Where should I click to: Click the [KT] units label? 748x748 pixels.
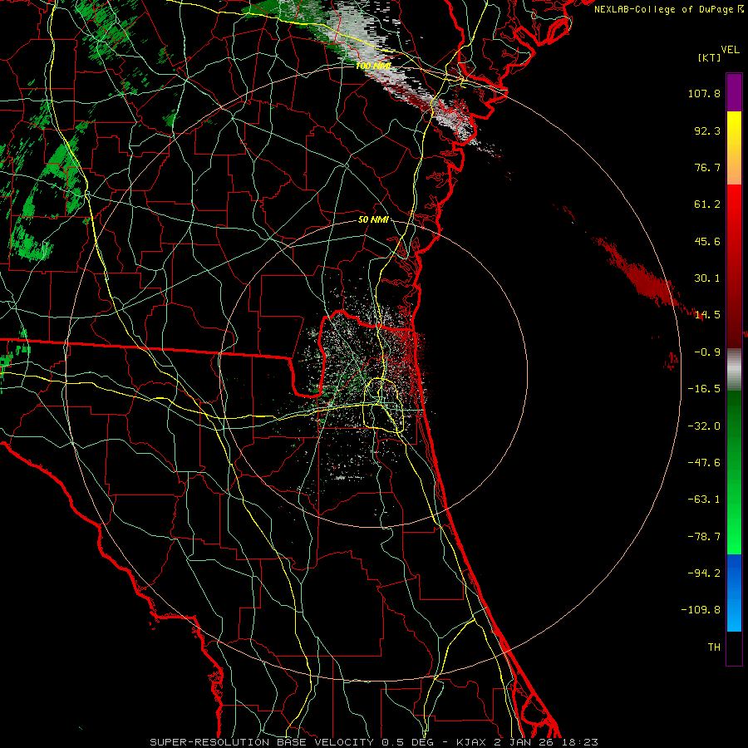[710, 57]
